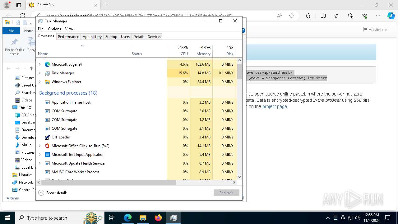Open Edge settings and more menu

[378, 16]
